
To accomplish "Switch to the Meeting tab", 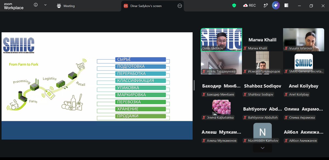I will tap(66, 6).
